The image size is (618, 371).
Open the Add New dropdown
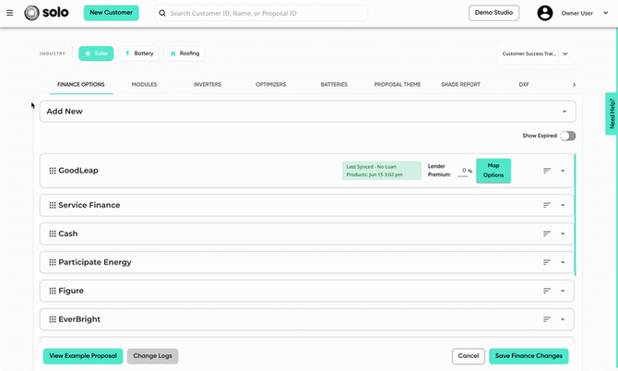click(x=307, y=111)
